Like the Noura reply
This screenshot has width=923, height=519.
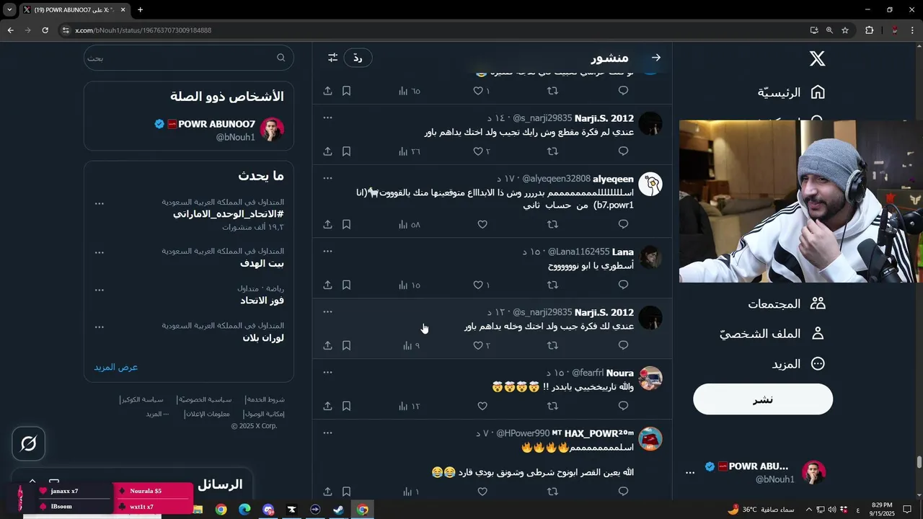pos(482,406)
